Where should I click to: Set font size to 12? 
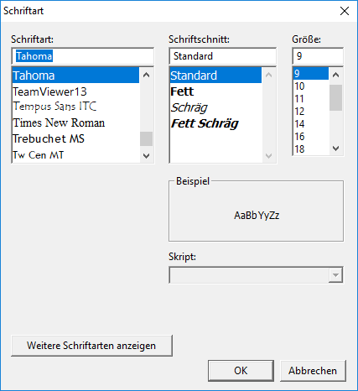(x=311, y=112)
